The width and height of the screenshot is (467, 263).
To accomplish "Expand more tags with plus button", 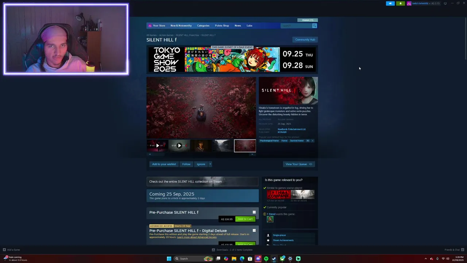I will [313, 141].
